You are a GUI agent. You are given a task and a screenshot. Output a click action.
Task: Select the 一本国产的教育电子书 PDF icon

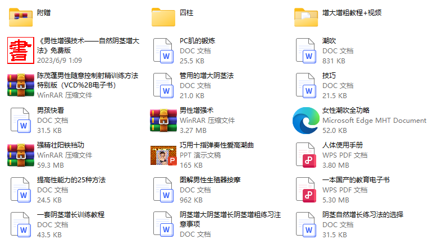click(306, 190)
